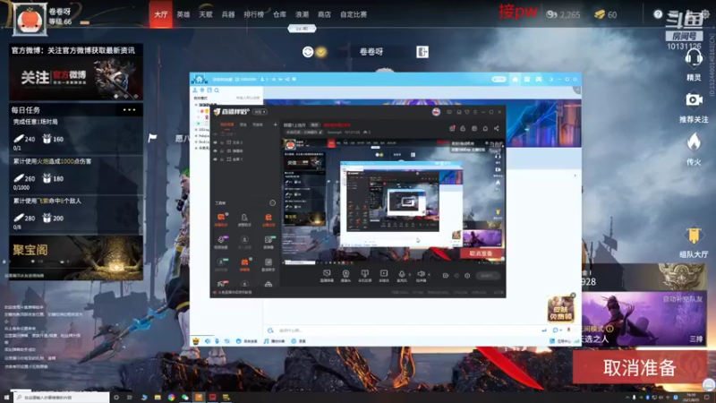
Task: Click the home icon in chat app header
Action: pyautogui.click(x=516, y=79)
